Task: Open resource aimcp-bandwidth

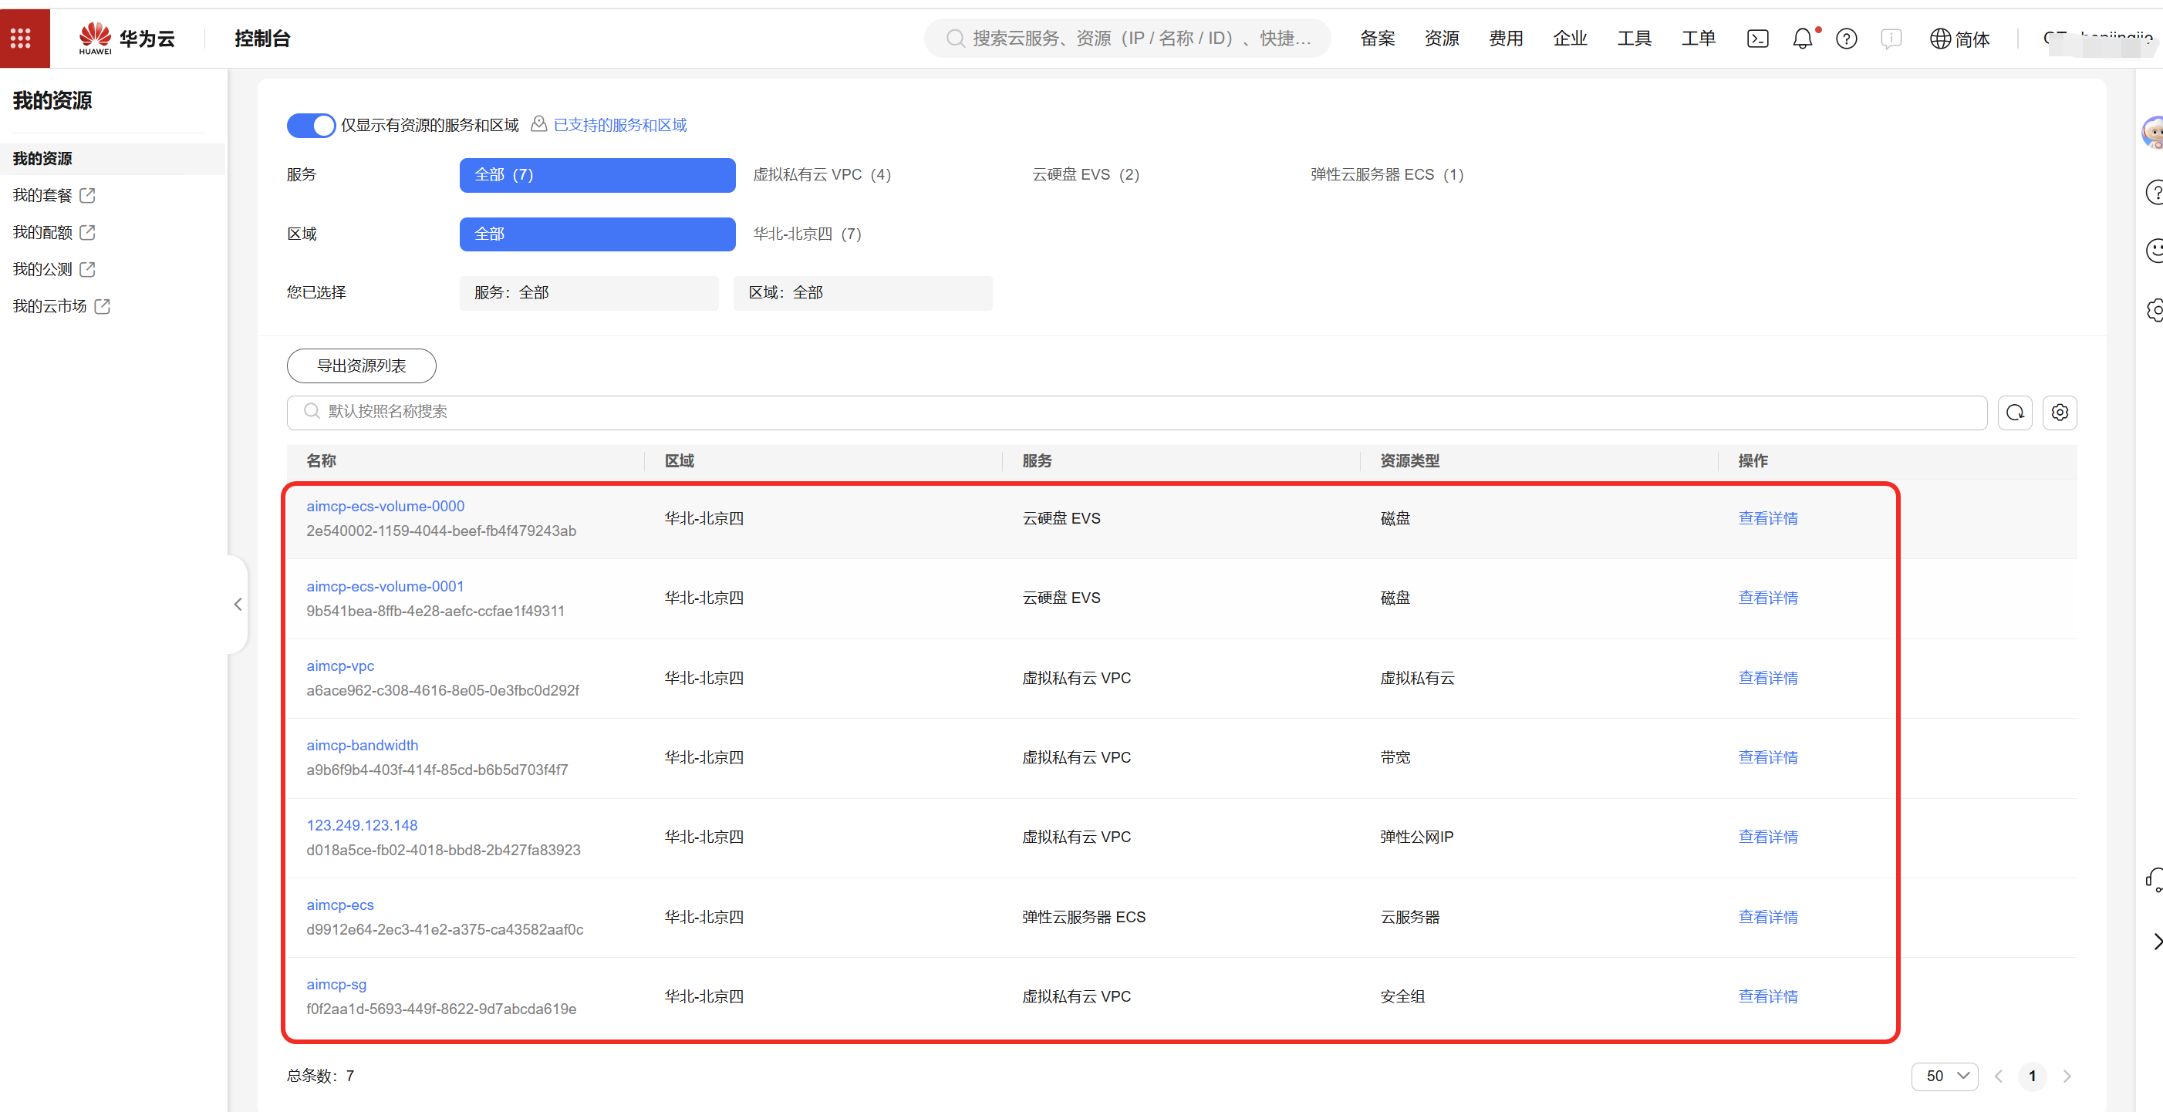Action: pyautogui.click(x=362, y=745)
